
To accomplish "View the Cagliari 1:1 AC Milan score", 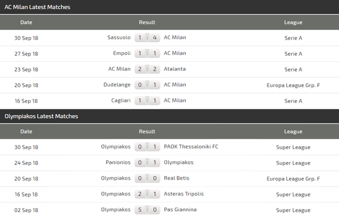I will coord(147,101).
